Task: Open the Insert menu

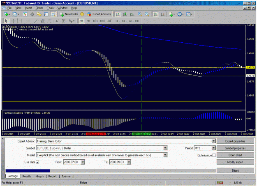Action: (x=28, y=8)
